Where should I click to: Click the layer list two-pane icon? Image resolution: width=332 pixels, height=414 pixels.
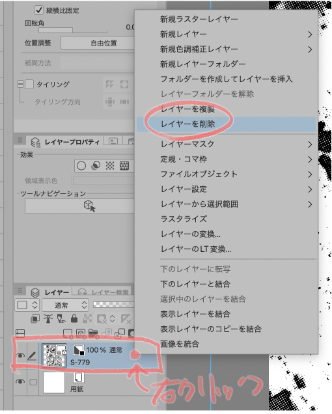20,333
